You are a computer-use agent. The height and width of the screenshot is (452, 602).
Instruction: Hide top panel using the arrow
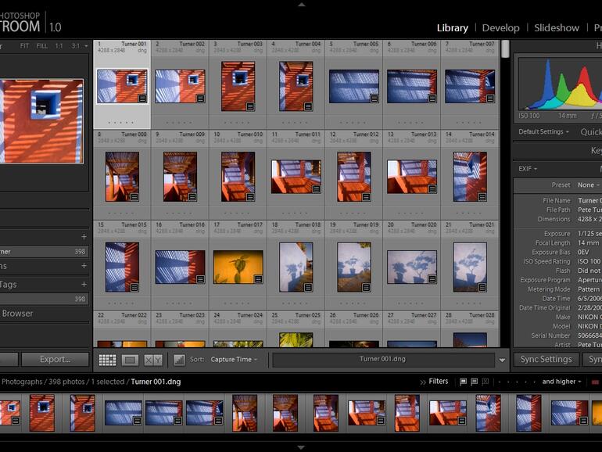[x=301, y=4]
